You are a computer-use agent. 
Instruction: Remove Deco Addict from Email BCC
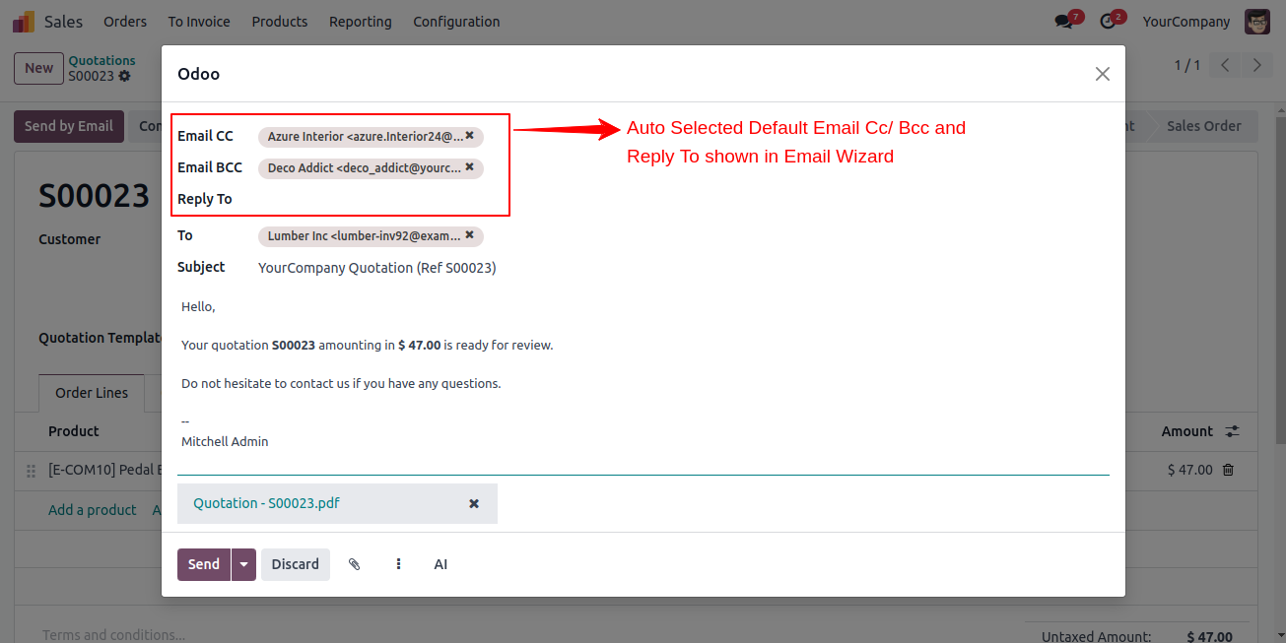(470, 167)
